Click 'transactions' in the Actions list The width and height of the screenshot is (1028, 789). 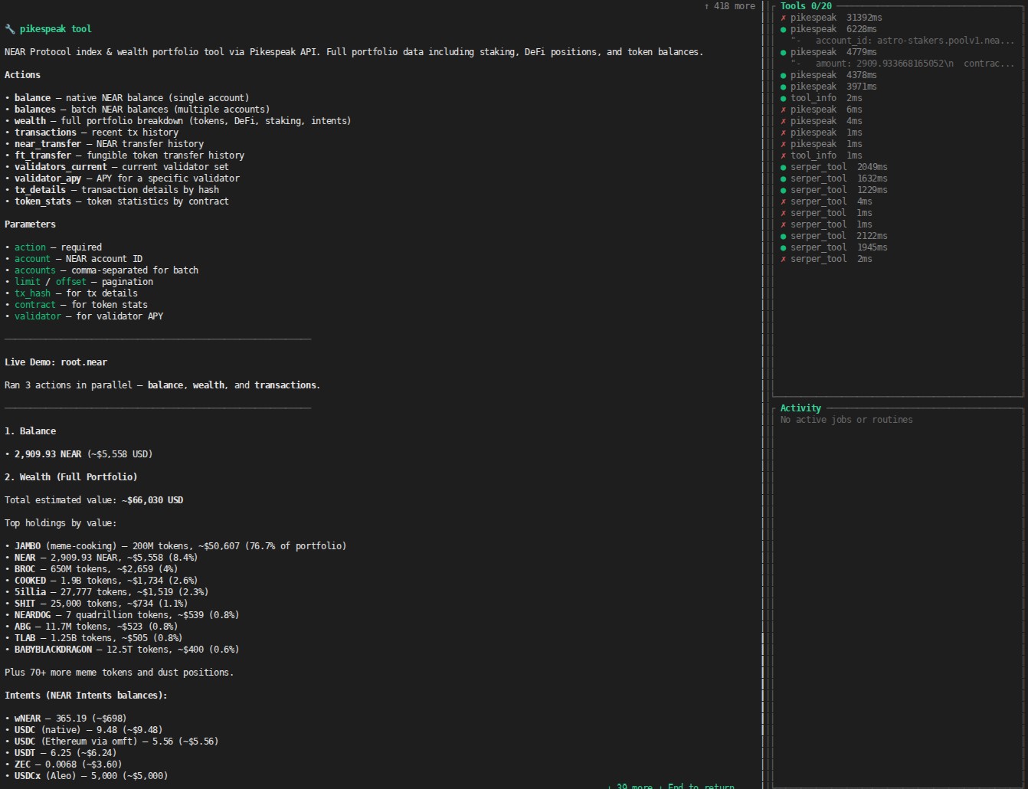(x=45, y=133)
